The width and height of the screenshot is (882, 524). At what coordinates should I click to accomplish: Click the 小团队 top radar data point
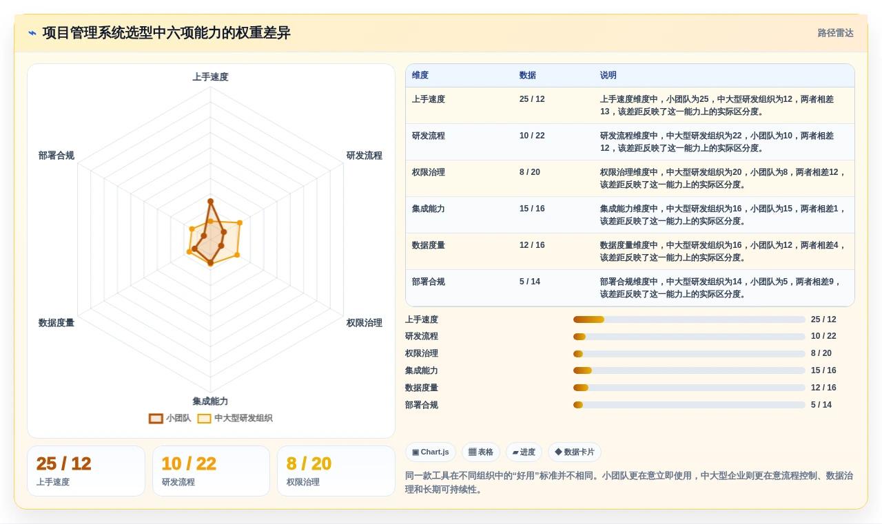click(x=210, y=201)
